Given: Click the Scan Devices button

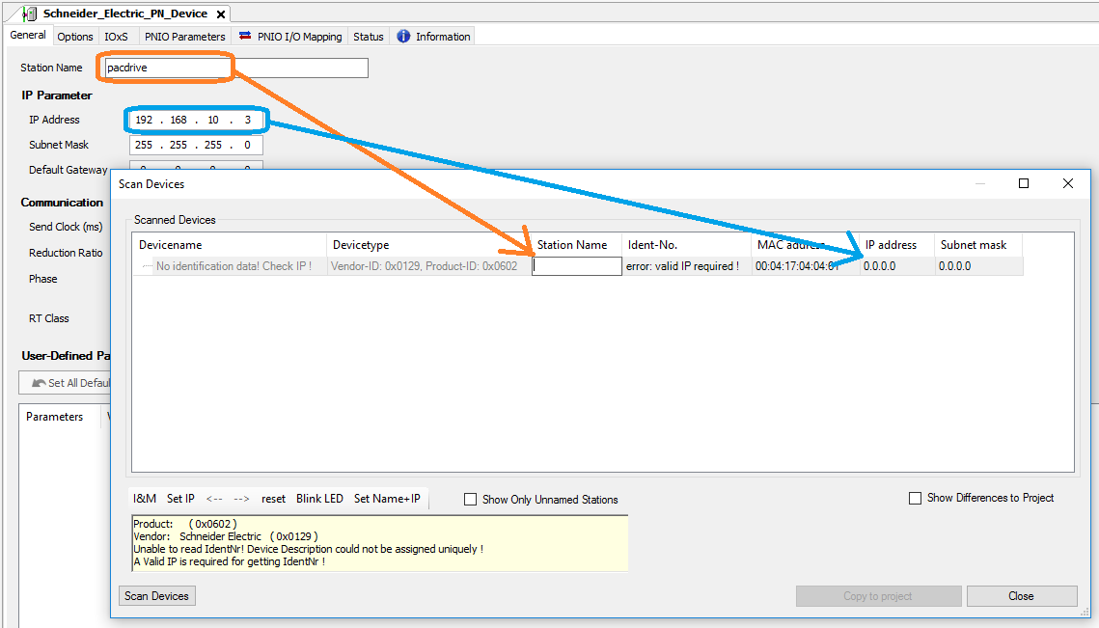Looking at the screenshot, I should (x=156, y=596).
